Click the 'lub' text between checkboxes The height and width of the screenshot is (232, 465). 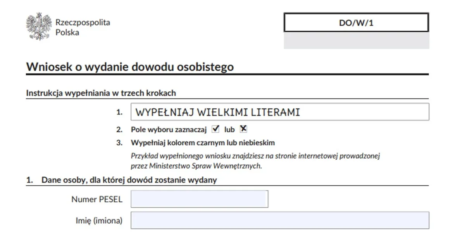tap(230, 129)
